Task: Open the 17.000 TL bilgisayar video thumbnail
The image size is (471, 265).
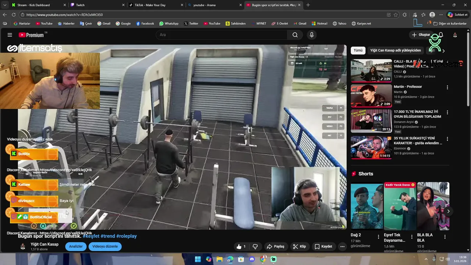Action: tap(371, 121)
